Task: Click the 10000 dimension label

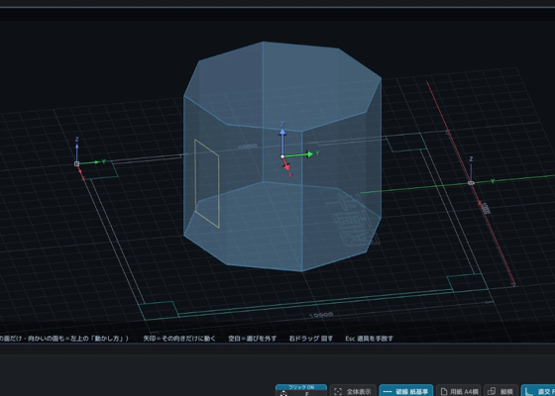Action: coord(321,315)
